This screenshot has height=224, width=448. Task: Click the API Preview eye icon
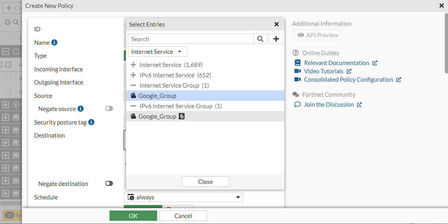click(301, 35)
